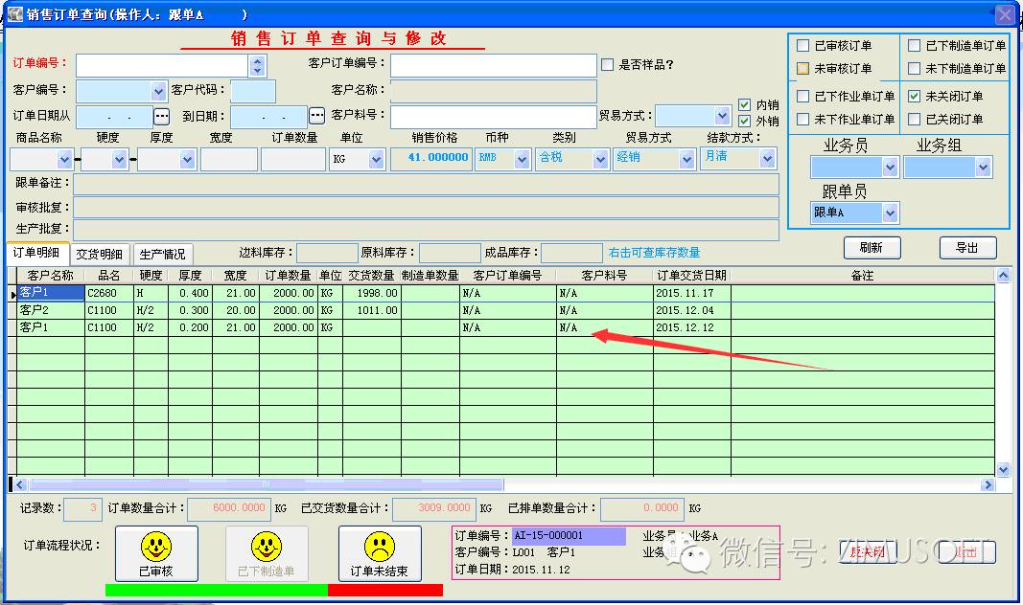Click the 客户订单编号 input field
This screenshot has height=605, width=1023.
(x=493, y=65)
